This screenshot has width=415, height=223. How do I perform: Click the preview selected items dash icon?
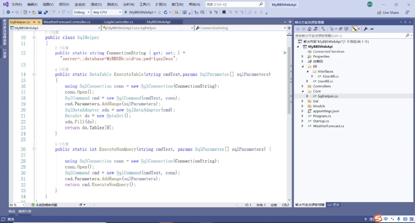tap(371, 29)
